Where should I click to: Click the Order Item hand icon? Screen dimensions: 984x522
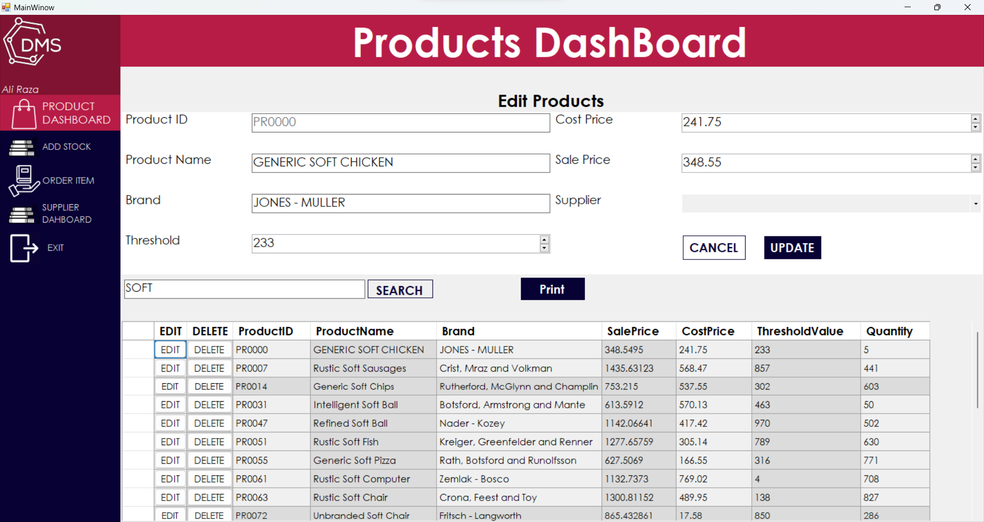click(24, 181)
